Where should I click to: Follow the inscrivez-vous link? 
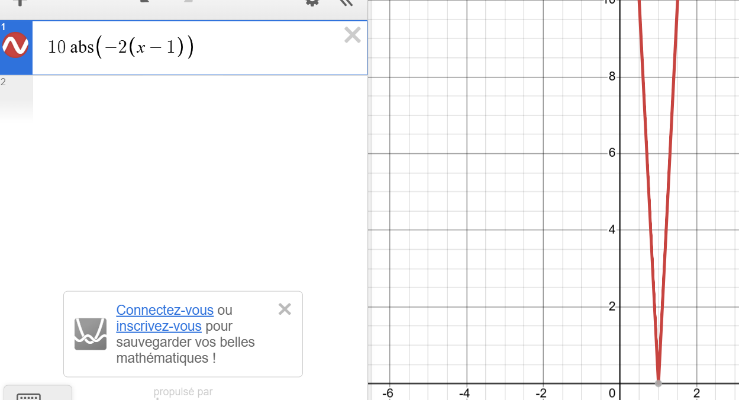[159, 326]
